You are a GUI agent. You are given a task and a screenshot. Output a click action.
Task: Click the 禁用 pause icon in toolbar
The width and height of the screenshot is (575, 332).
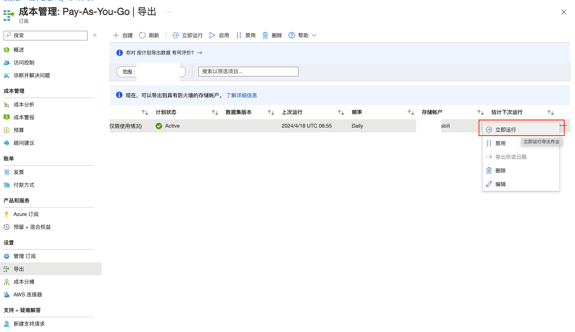[239, 35]
